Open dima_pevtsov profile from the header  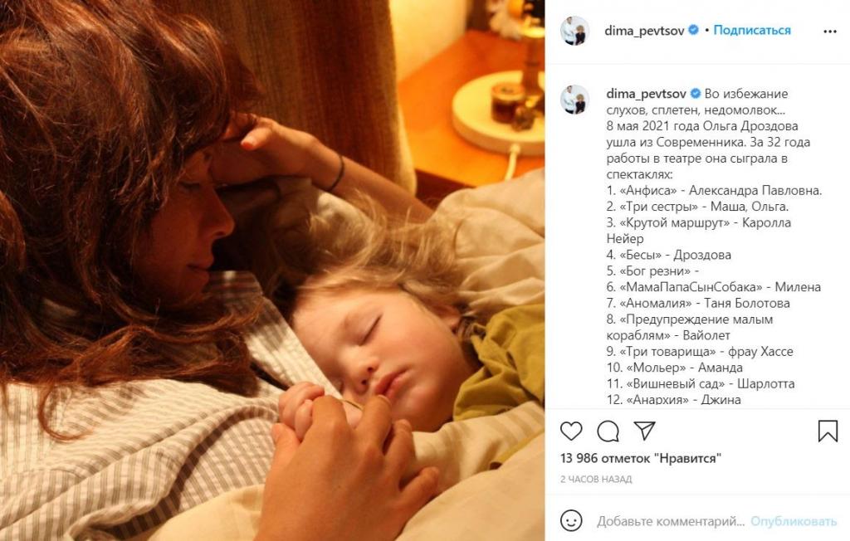click(x=644, y=31)
